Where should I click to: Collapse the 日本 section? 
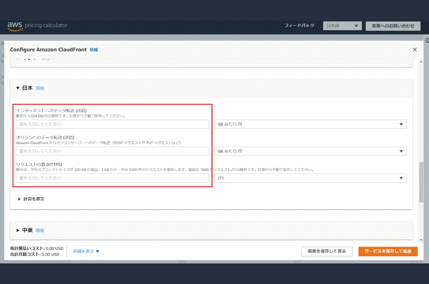18,88
